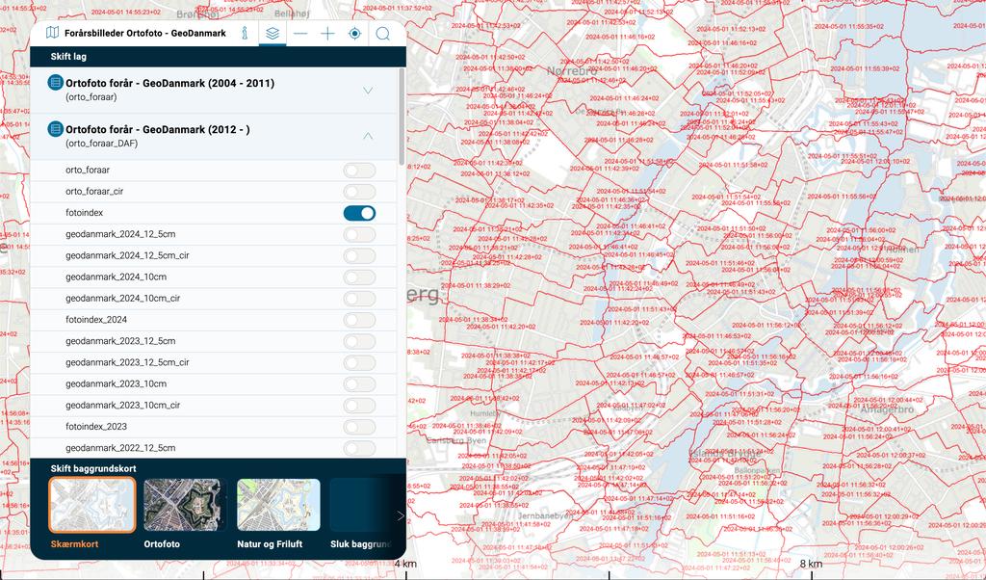Select the Skærmkort background map

92,506
